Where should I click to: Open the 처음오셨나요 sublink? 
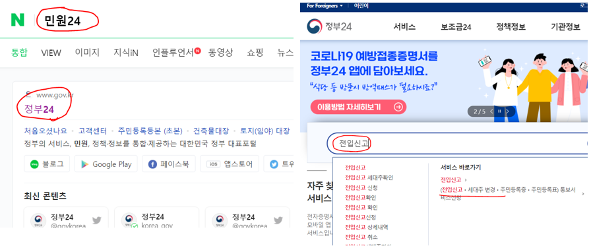(x=46, y=131)
